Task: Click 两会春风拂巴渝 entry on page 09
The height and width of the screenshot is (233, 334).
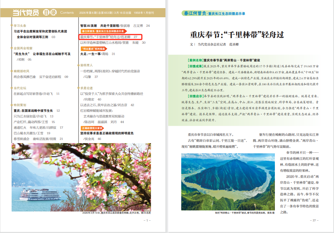Action: [x=41, y=77]
